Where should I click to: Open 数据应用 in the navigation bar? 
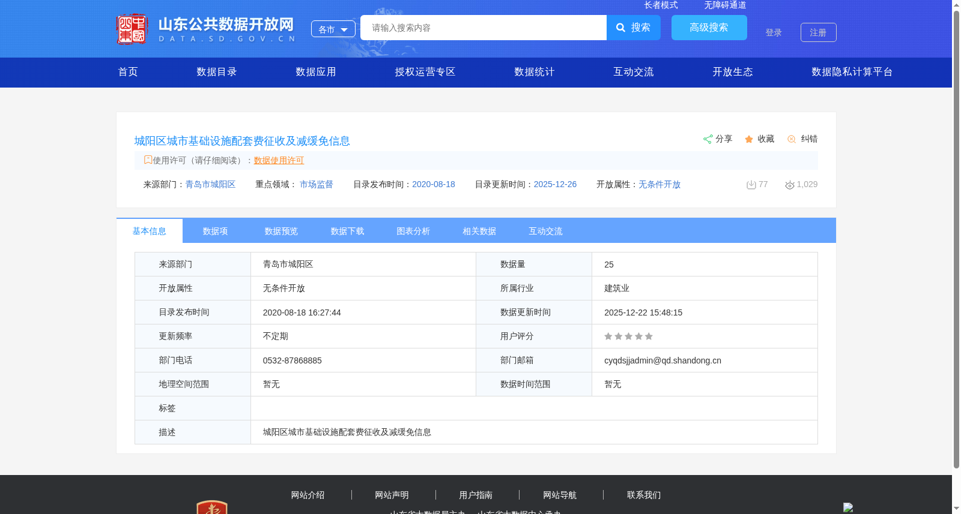click(316, 72)
